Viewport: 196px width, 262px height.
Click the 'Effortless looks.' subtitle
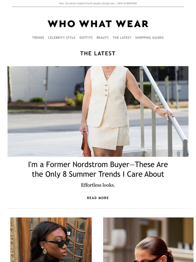98,185
